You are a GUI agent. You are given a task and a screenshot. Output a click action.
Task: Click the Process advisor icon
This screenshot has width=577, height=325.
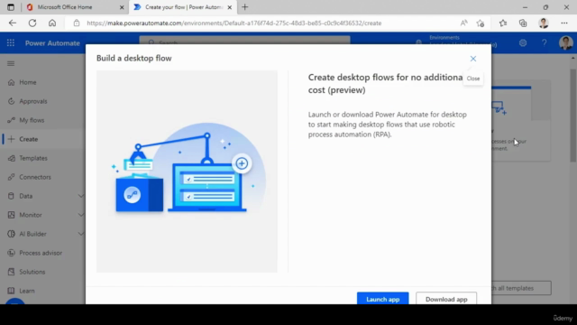[11, 253]
